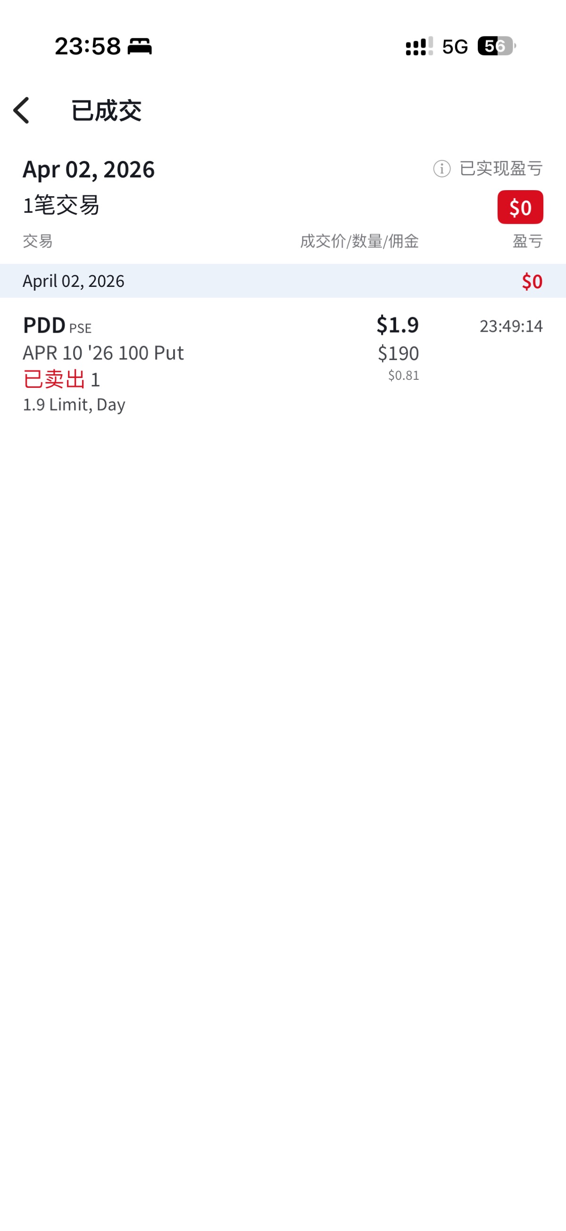
Task: Tap the battery level indicator
Action: [496, 46]
